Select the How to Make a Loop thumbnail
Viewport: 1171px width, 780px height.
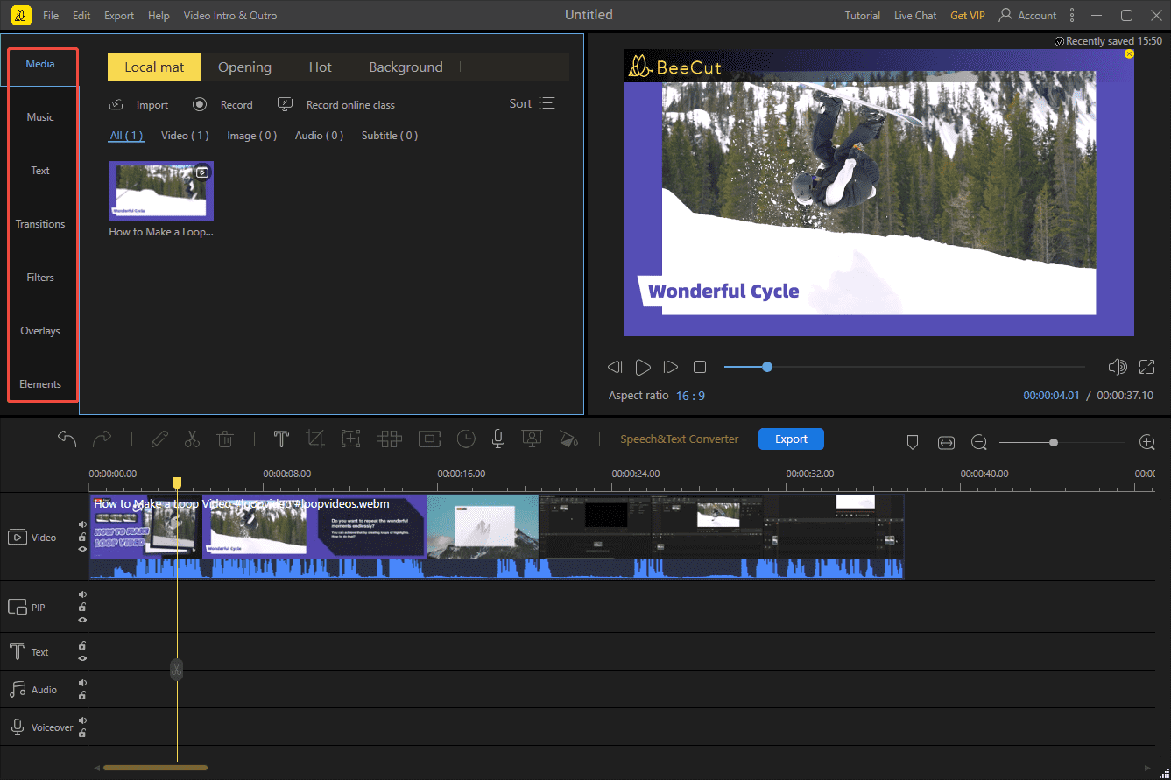160,190
